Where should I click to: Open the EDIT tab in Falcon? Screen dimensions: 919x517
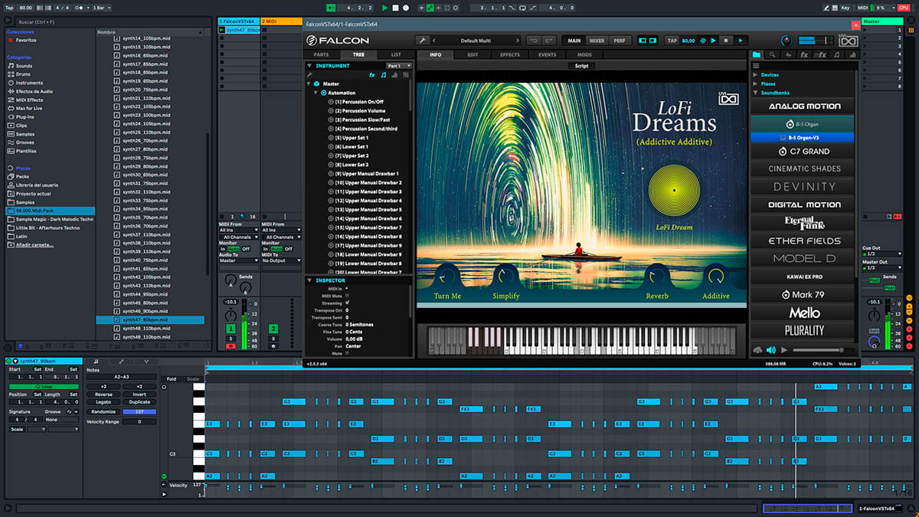pos(473,55)
